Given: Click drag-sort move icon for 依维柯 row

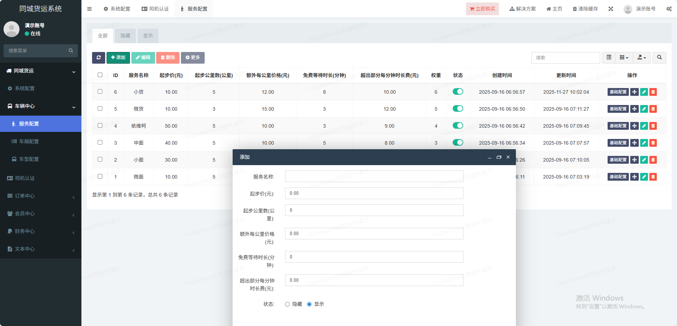Looking at the screenshot, I should [x=634, y=126].
